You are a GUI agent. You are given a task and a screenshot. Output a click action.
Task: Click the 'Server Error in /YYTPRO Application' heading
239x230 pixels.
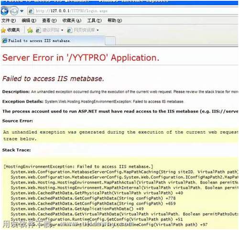[x=81, y=58]
